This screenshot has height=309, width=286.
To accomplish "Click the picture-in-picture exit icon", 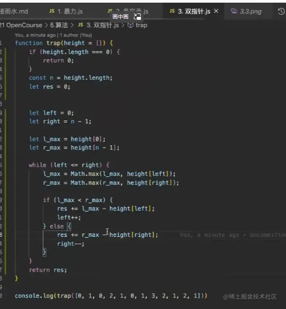I will [x=137, y=16].
